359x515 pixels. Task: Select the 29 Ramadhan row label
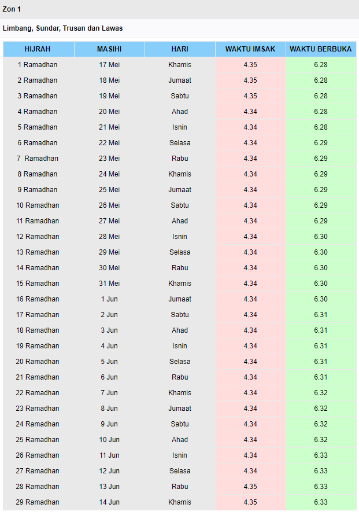39,502
